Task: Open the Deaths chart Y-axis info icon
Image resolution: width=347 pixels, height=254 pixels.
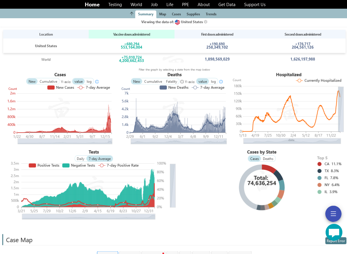Action: 221,82
